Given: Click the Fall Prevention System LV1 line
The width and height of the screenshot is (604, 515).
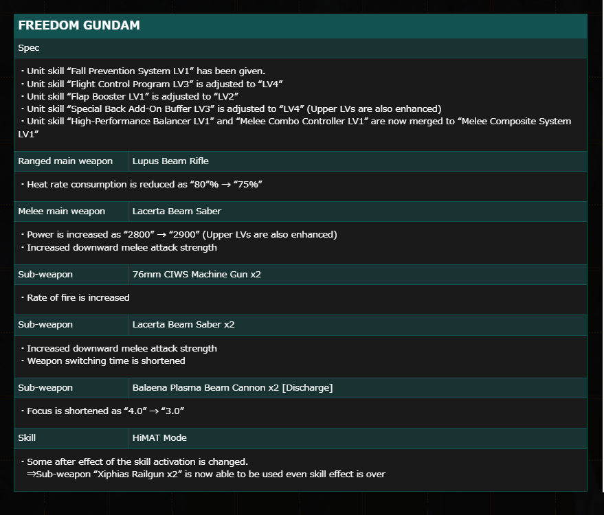Looking at the screenshot, I should (x=143, y=71).
